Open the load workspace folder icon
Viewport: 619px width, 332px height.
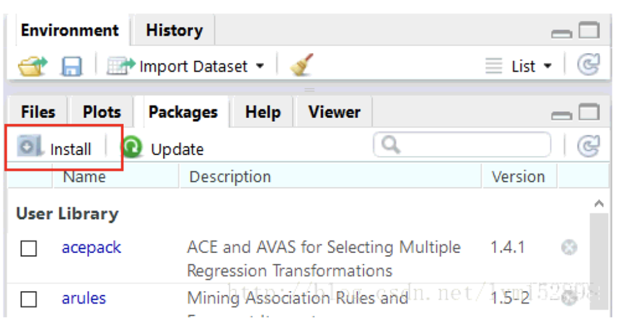(32, 66)
